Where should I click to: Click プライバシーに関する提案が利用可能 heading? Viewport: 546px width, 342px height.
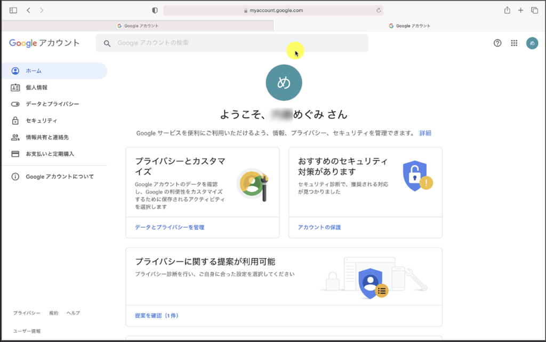click(x=205, y=261)
